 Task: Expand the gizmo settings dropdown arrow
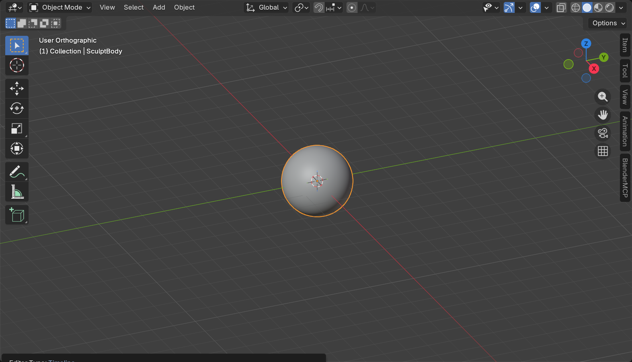click(x=521, y=8)
